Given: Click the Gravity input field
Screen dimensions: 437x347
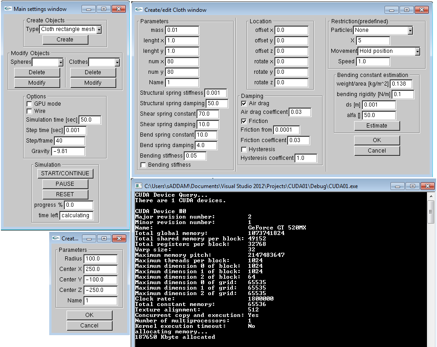Looking at the screenshot, I should pyautogui.click(x=68, y=151).
